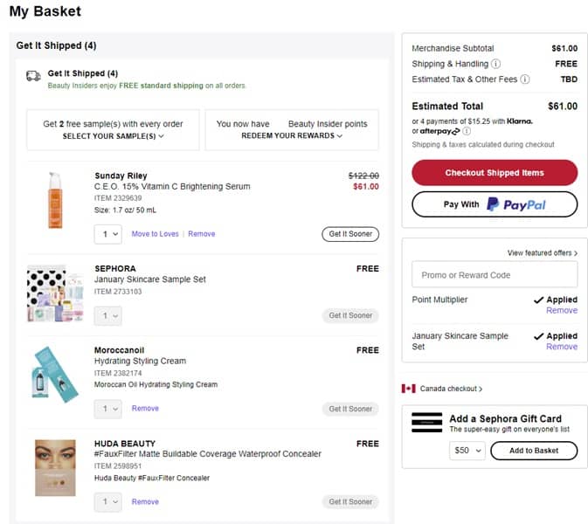Move the Sunday Riley serum to Loves
This screenshot has width=588, height=524.
[155, 234]
